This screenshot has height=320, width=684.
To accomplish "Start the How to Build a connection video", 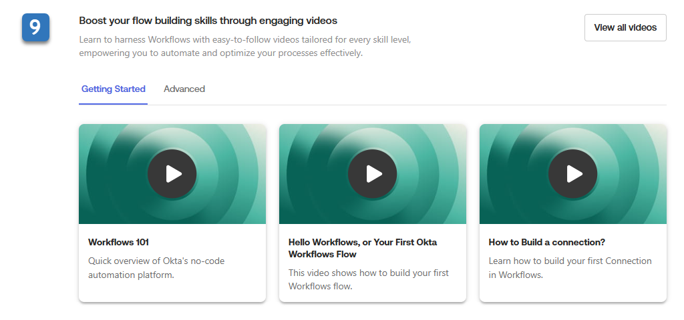I will (573, 174).
